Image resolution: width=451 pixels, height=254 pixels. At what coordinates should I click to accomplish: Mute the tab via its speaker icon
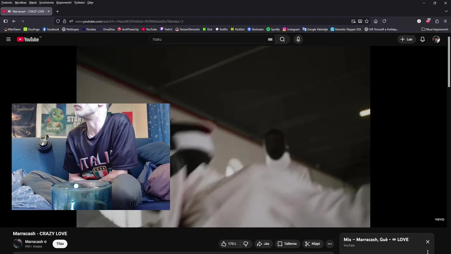pyautogui.click(x=9, y=11)
